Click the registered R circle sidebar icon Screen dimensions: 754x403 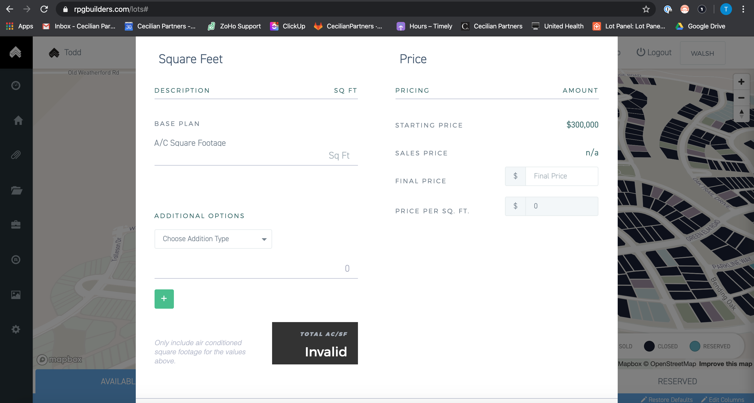point(16,259)
